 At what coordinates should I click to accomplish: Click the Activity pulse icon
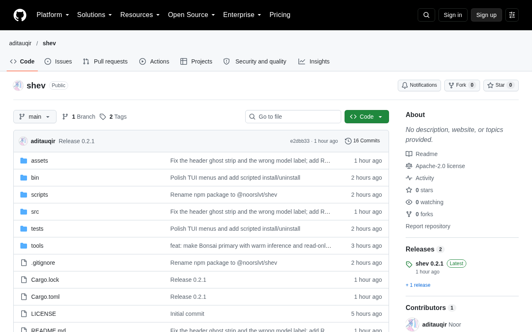pos(409,178)
